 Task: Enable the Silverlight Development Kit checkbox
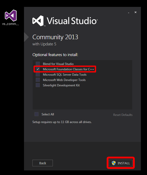click(x=38, y=85)
